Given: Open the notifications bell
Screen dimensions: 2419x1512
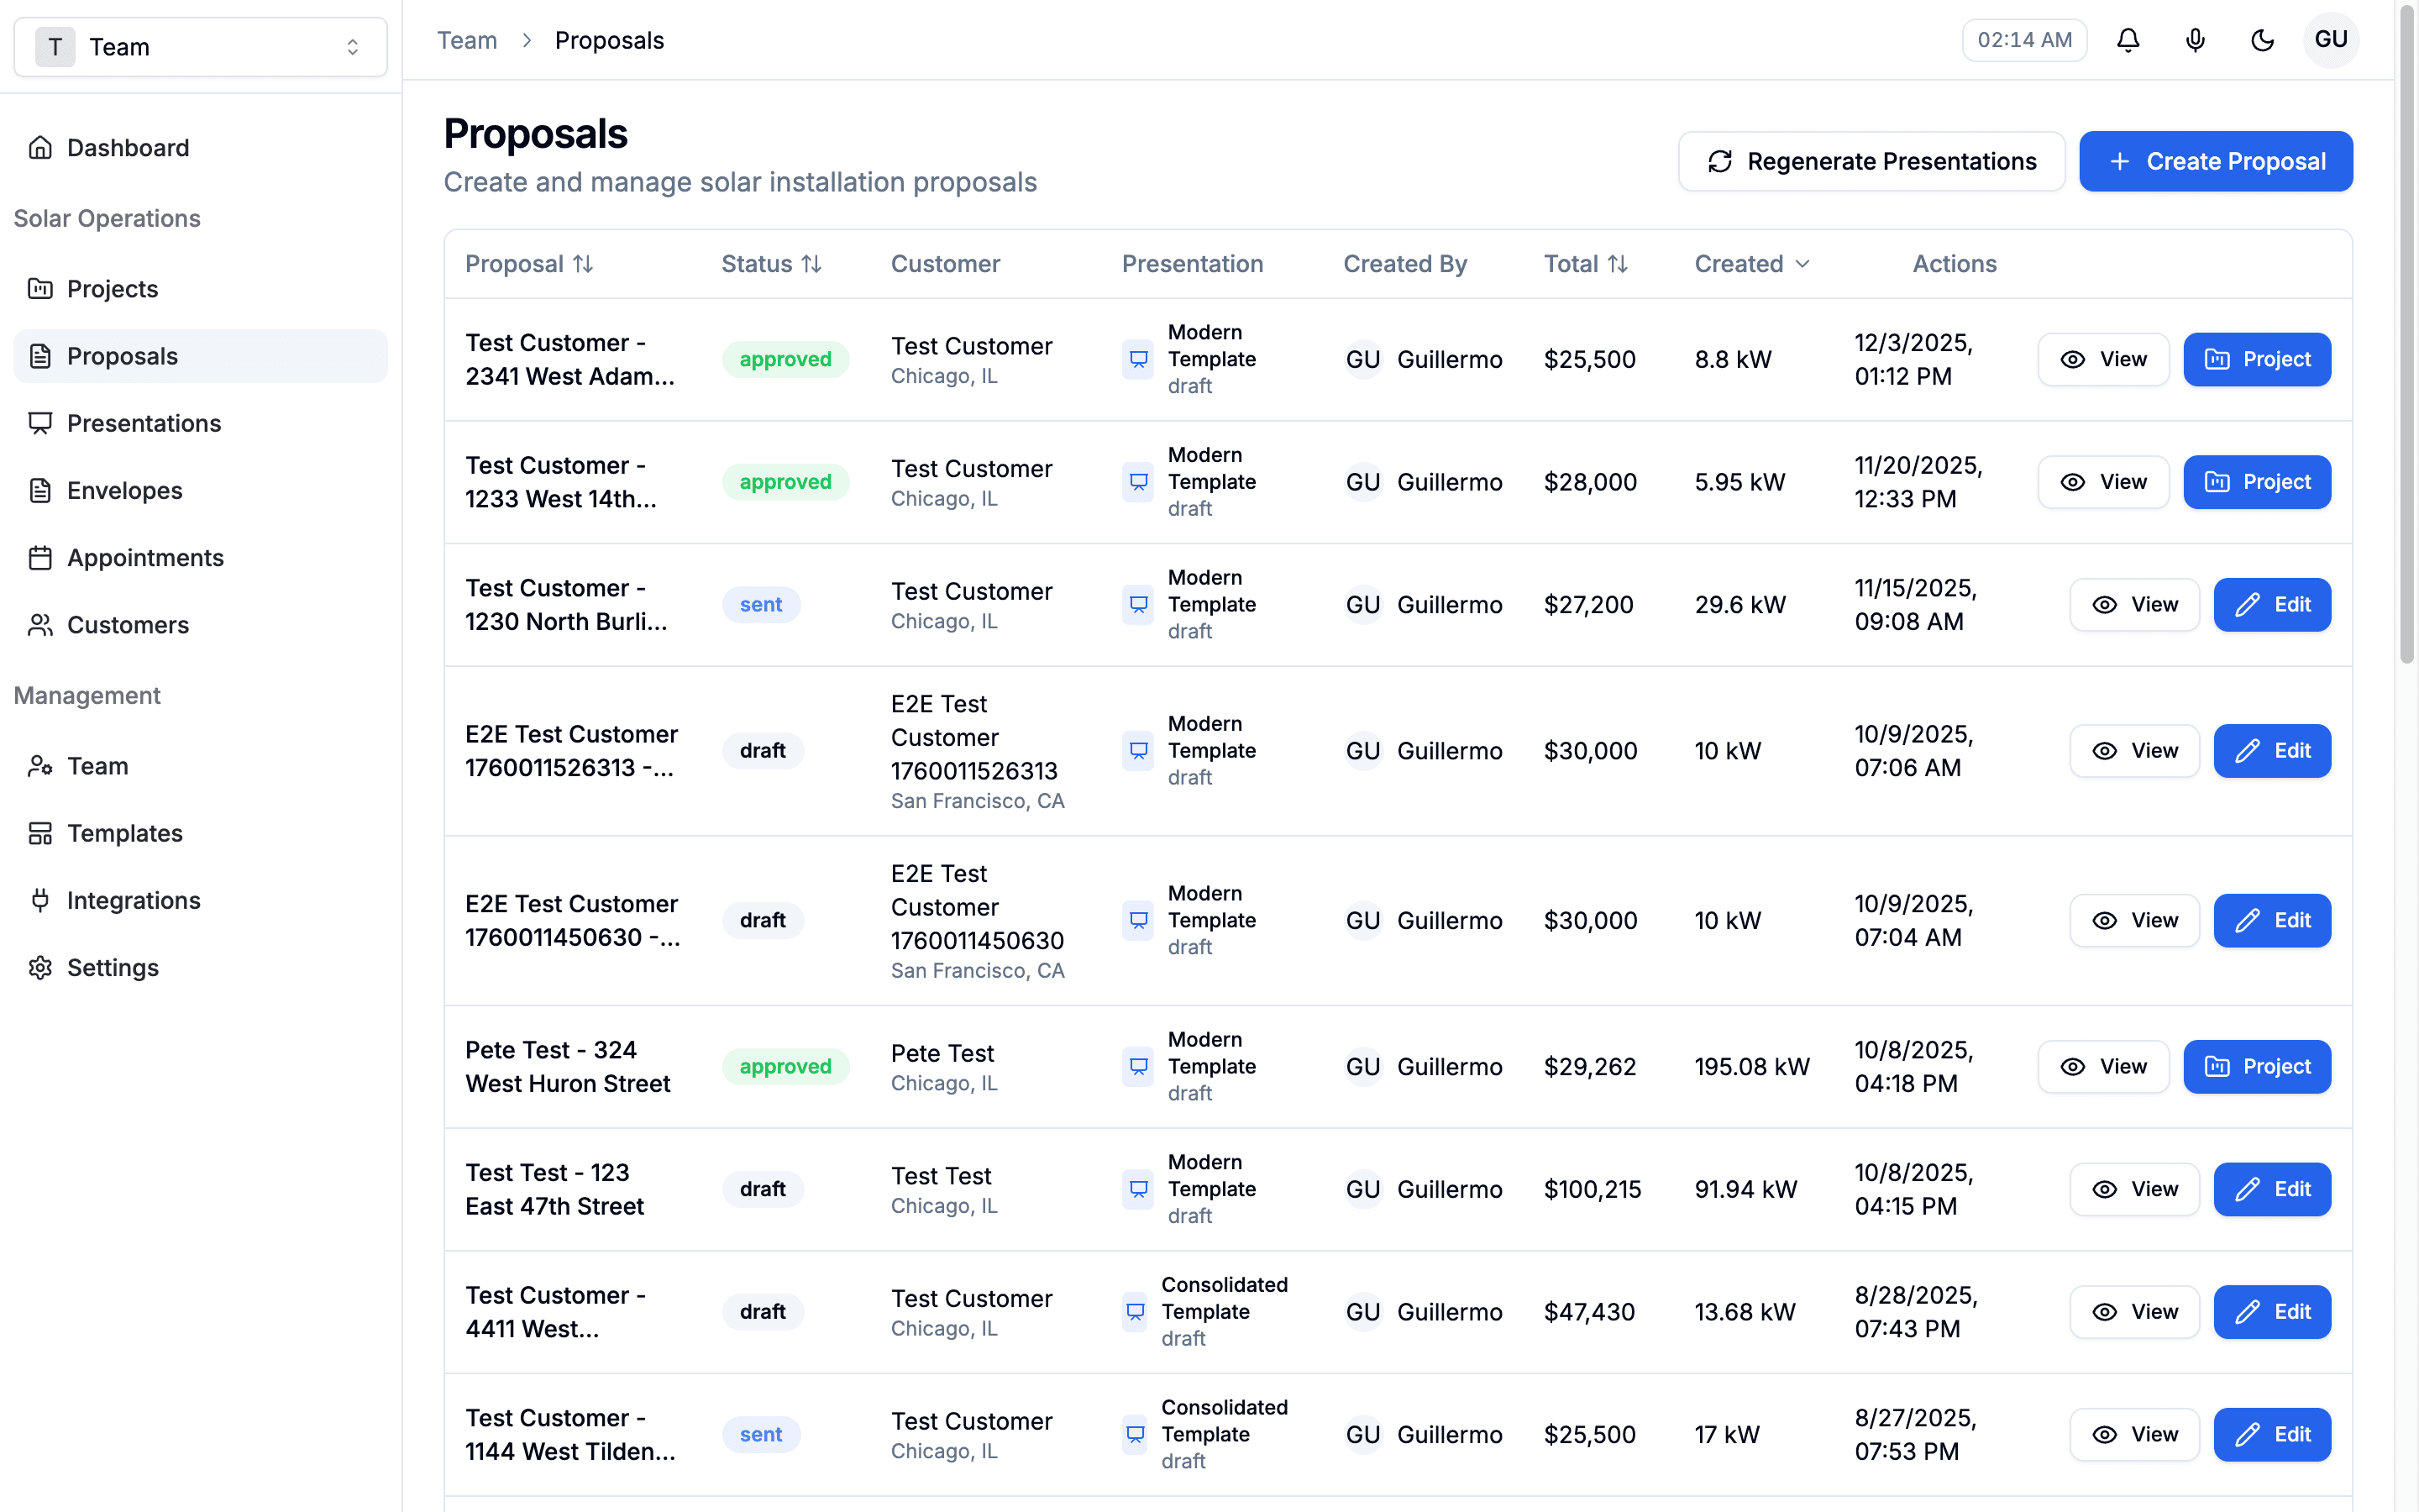Looking at the screenshot, I should pos(2127,40).
